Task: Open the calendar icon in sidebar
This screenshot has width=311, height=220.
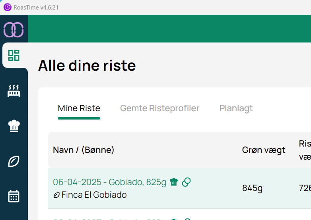Action: pos(14,196)
